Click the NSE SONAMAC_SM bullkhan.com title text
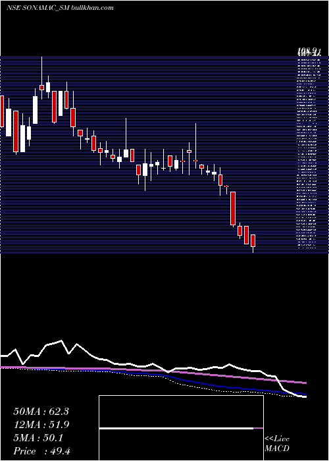 [x=61, y=8]
